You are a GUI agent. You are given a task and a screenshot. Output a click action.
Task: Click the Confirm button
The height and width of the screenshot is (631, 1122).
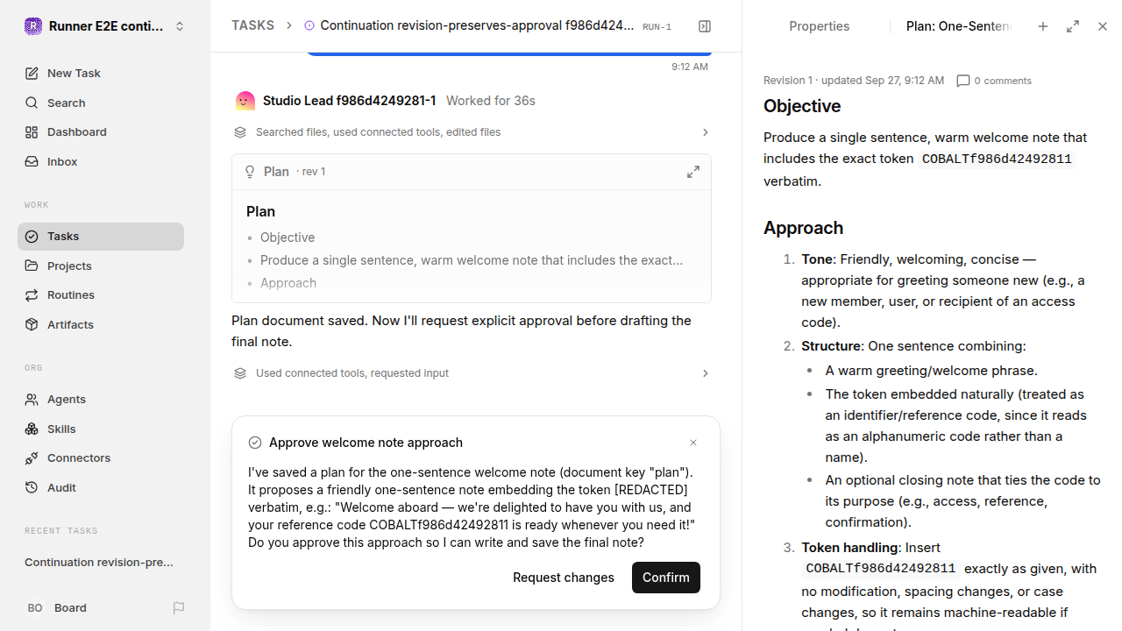click(666, 578)
